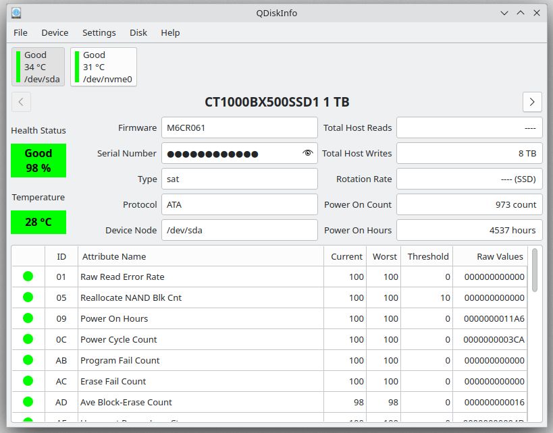Click the left arrow to view previous disk
This screenshot has width=553, height=433.
point(21,102)
